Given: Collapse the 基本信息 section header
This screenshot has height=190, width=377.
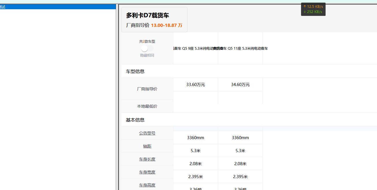Looking at the screenshot, I should pos(135,120).
